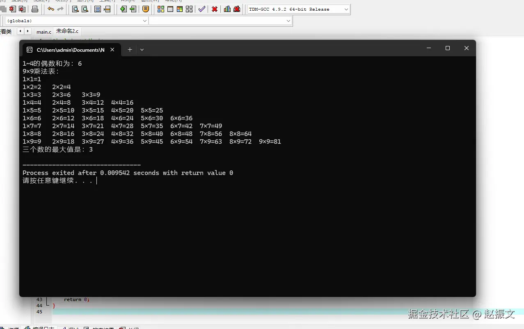Open Find with the magnifier icon
The height and width of the screenshot is (329, 524).
pos(76,9)
